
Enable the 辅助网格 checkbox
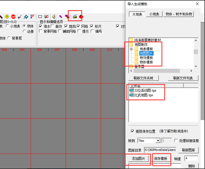60,31
